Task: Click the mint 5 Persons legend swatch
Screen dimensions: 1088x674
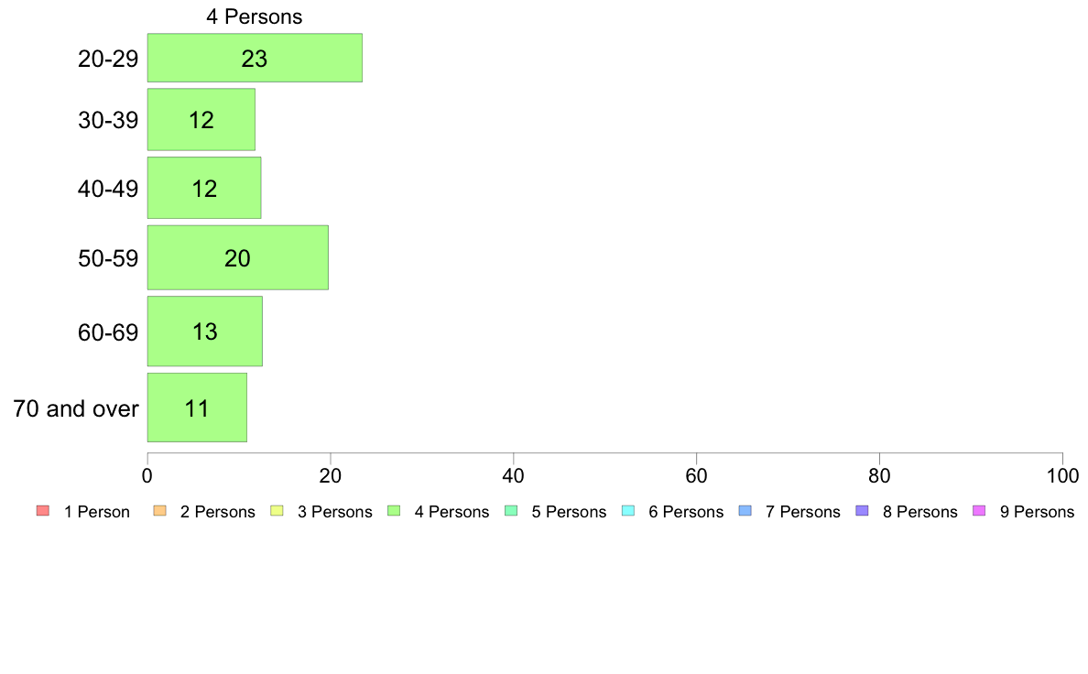Action: click(x=511, y=511)
